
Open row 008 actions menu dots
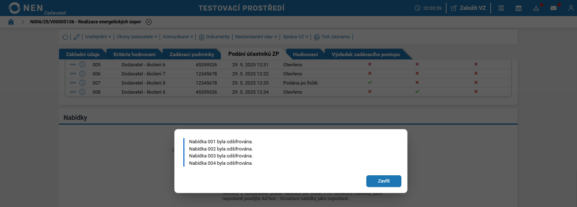coord(73,92)
